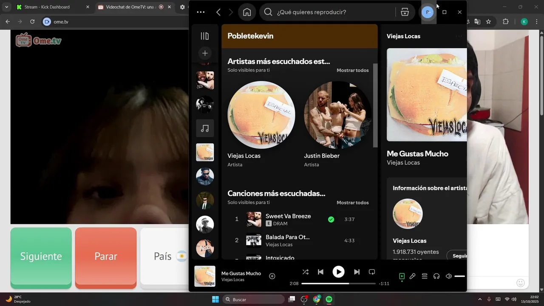Click the Me Gustas Mucho title in sidebar

click(417, 153)
